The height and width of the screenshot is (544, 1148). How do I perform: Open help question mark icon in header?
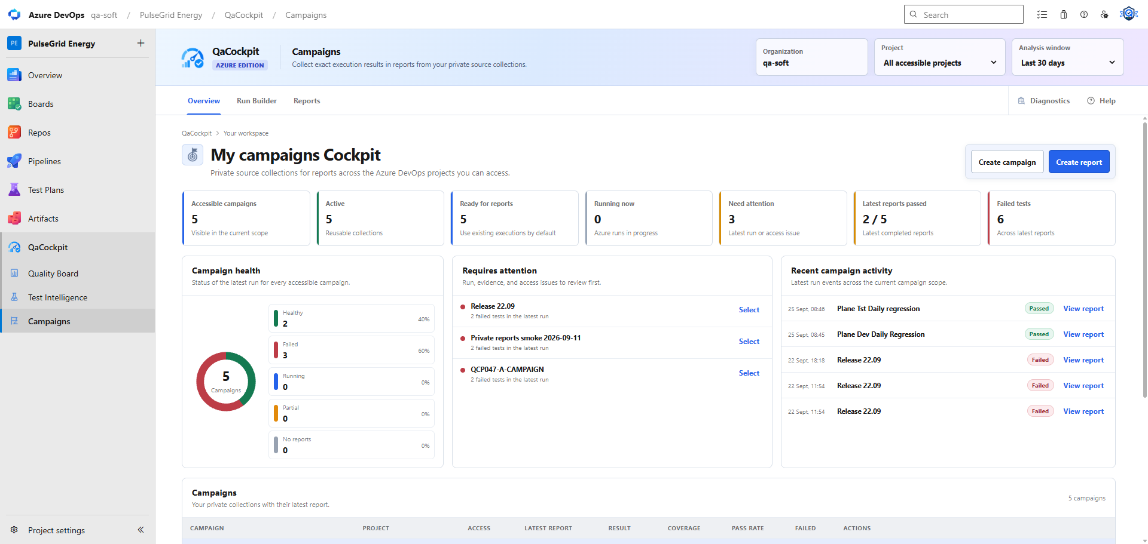coord(1084,14)
